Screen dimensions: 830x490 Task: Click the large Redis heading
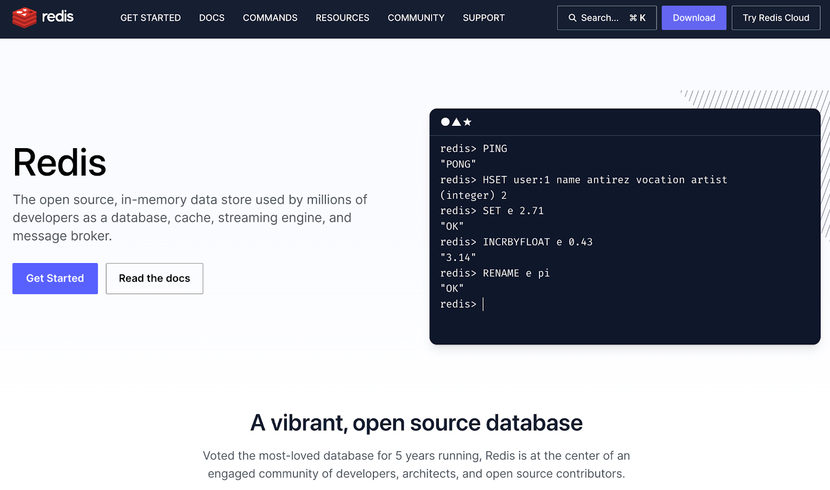[60, 162]
